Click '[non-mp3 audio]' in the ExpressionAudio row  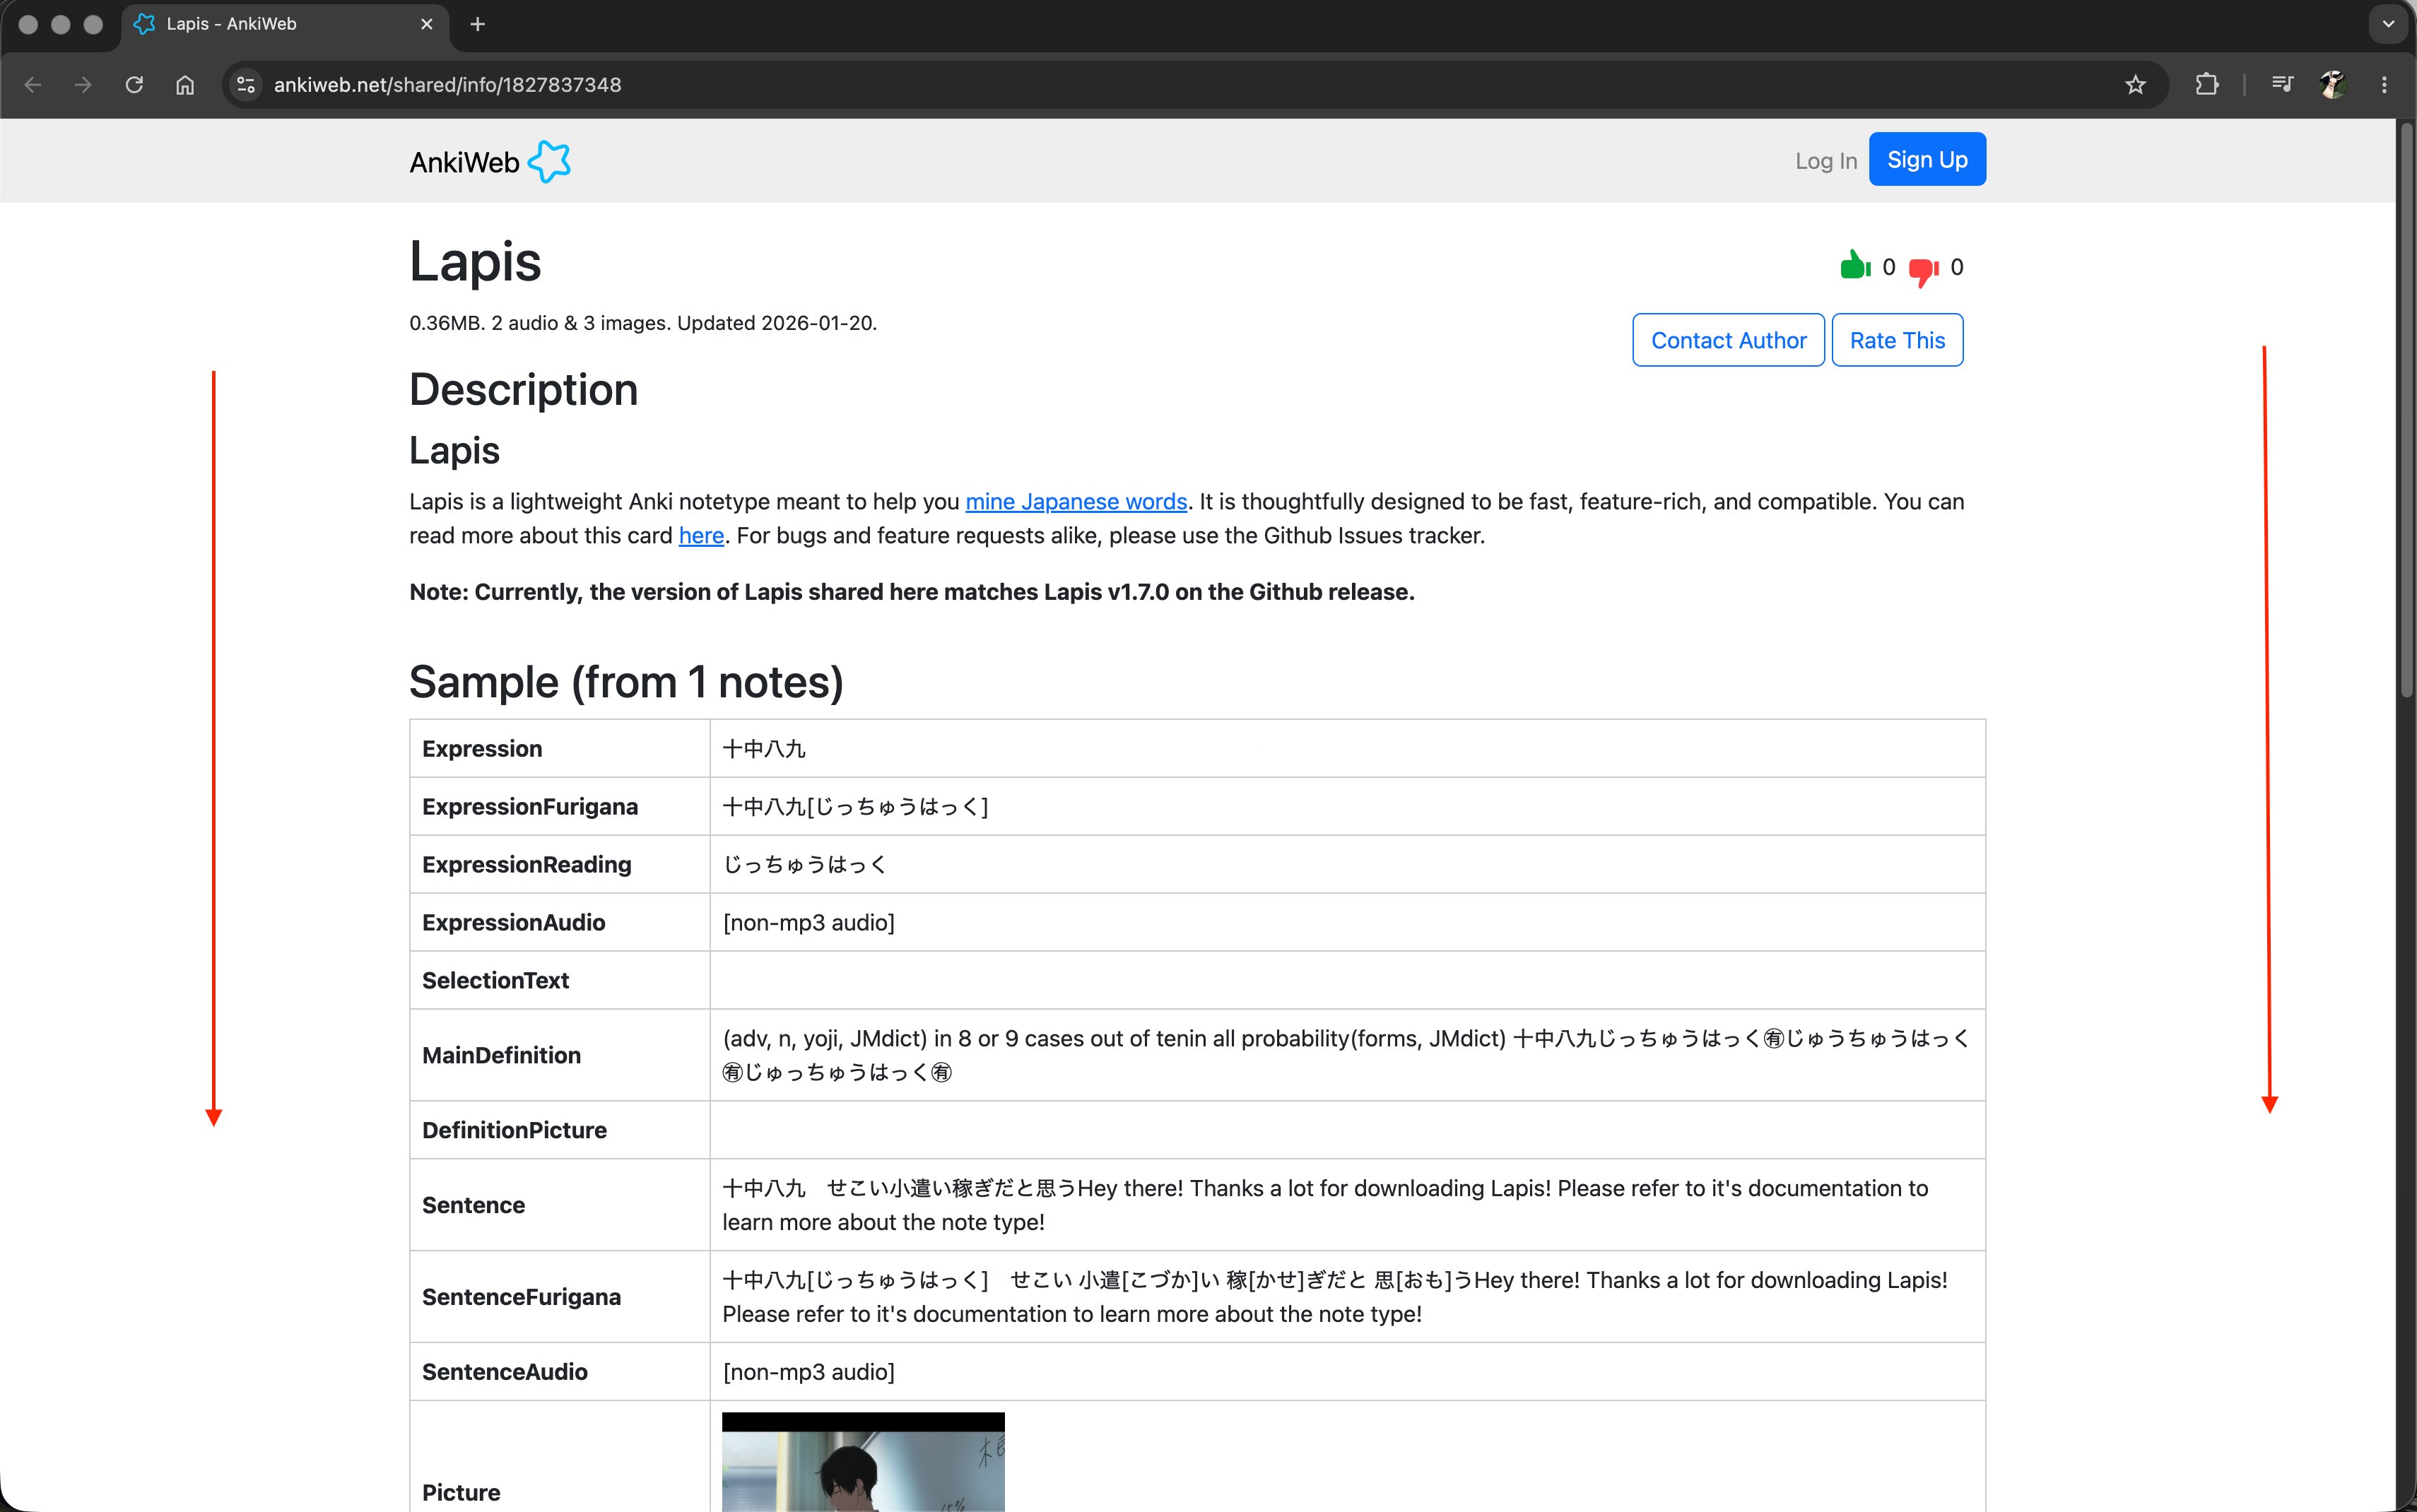click(808, 922)
